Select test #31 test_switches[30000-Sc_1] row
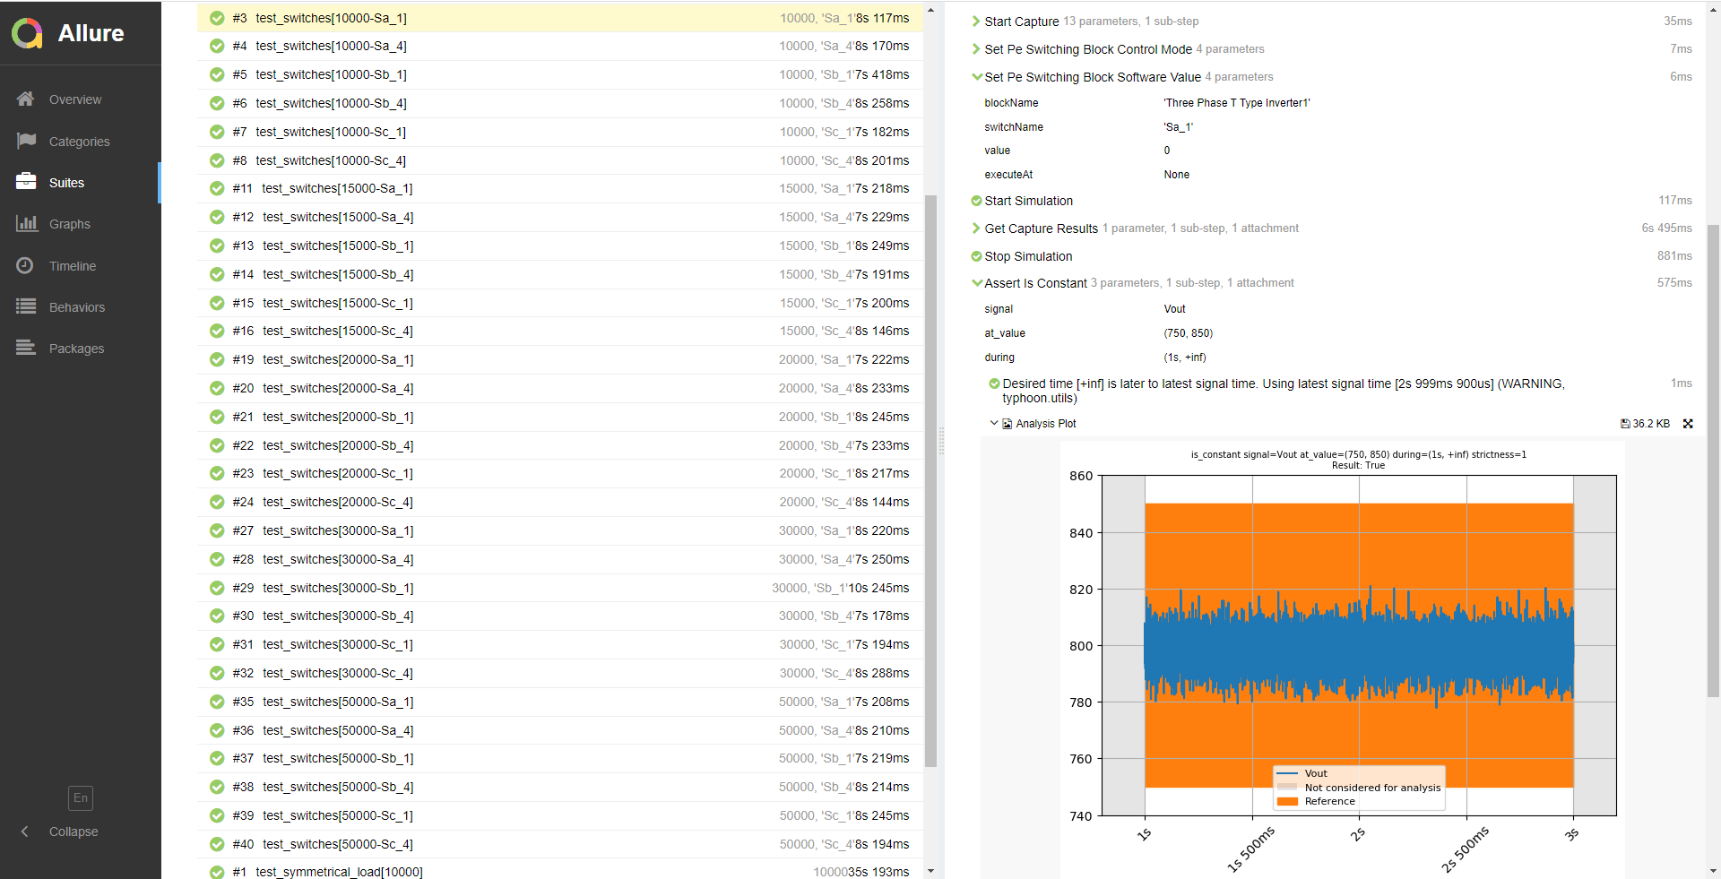 click(560, 644)
